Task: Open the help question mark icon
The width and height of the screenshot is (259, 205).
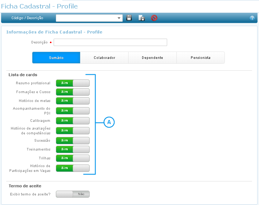Action: click(252, 18)
